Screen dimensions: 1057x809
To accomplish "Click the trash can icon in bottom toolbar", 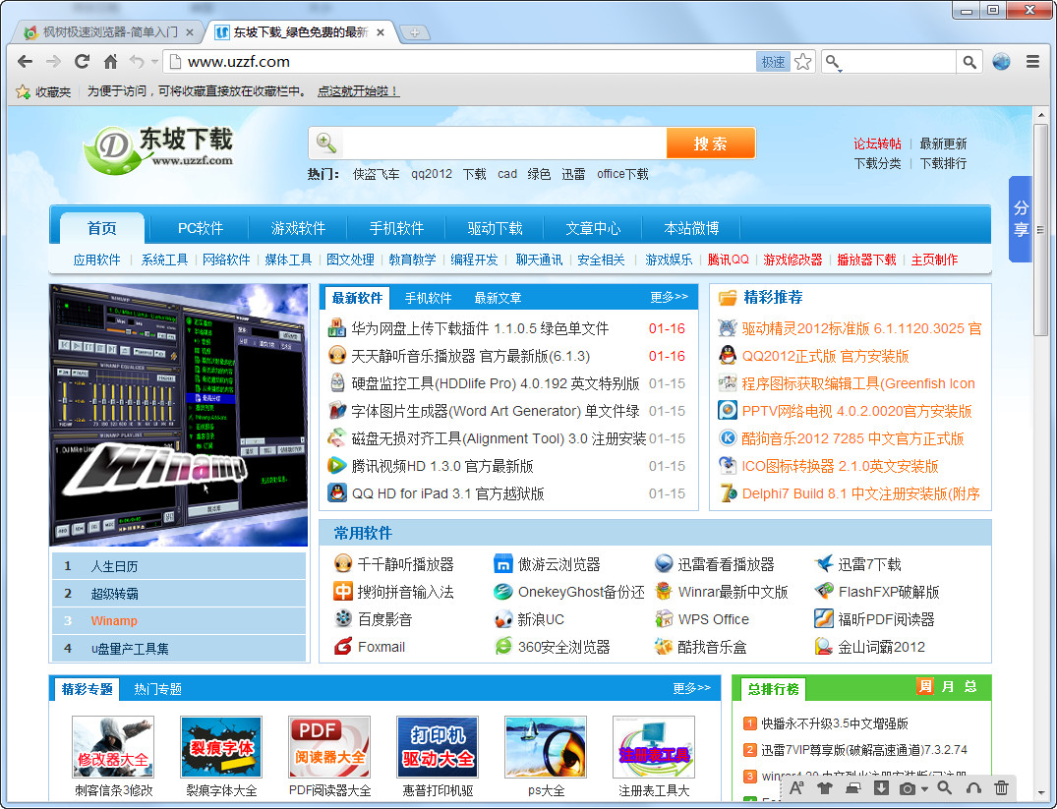I will [1001, 787].
